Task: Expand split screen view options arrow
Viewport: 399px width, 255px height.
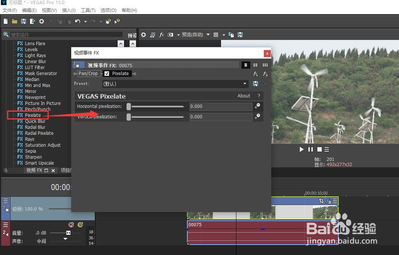Action: 178,35
